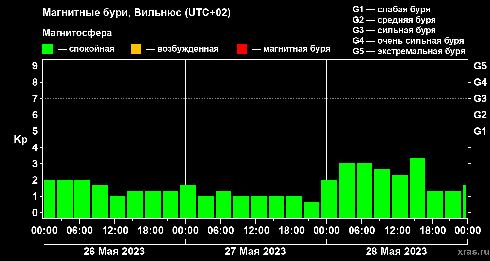Click the '26 Мая 2023' date label

coord(114,252)
